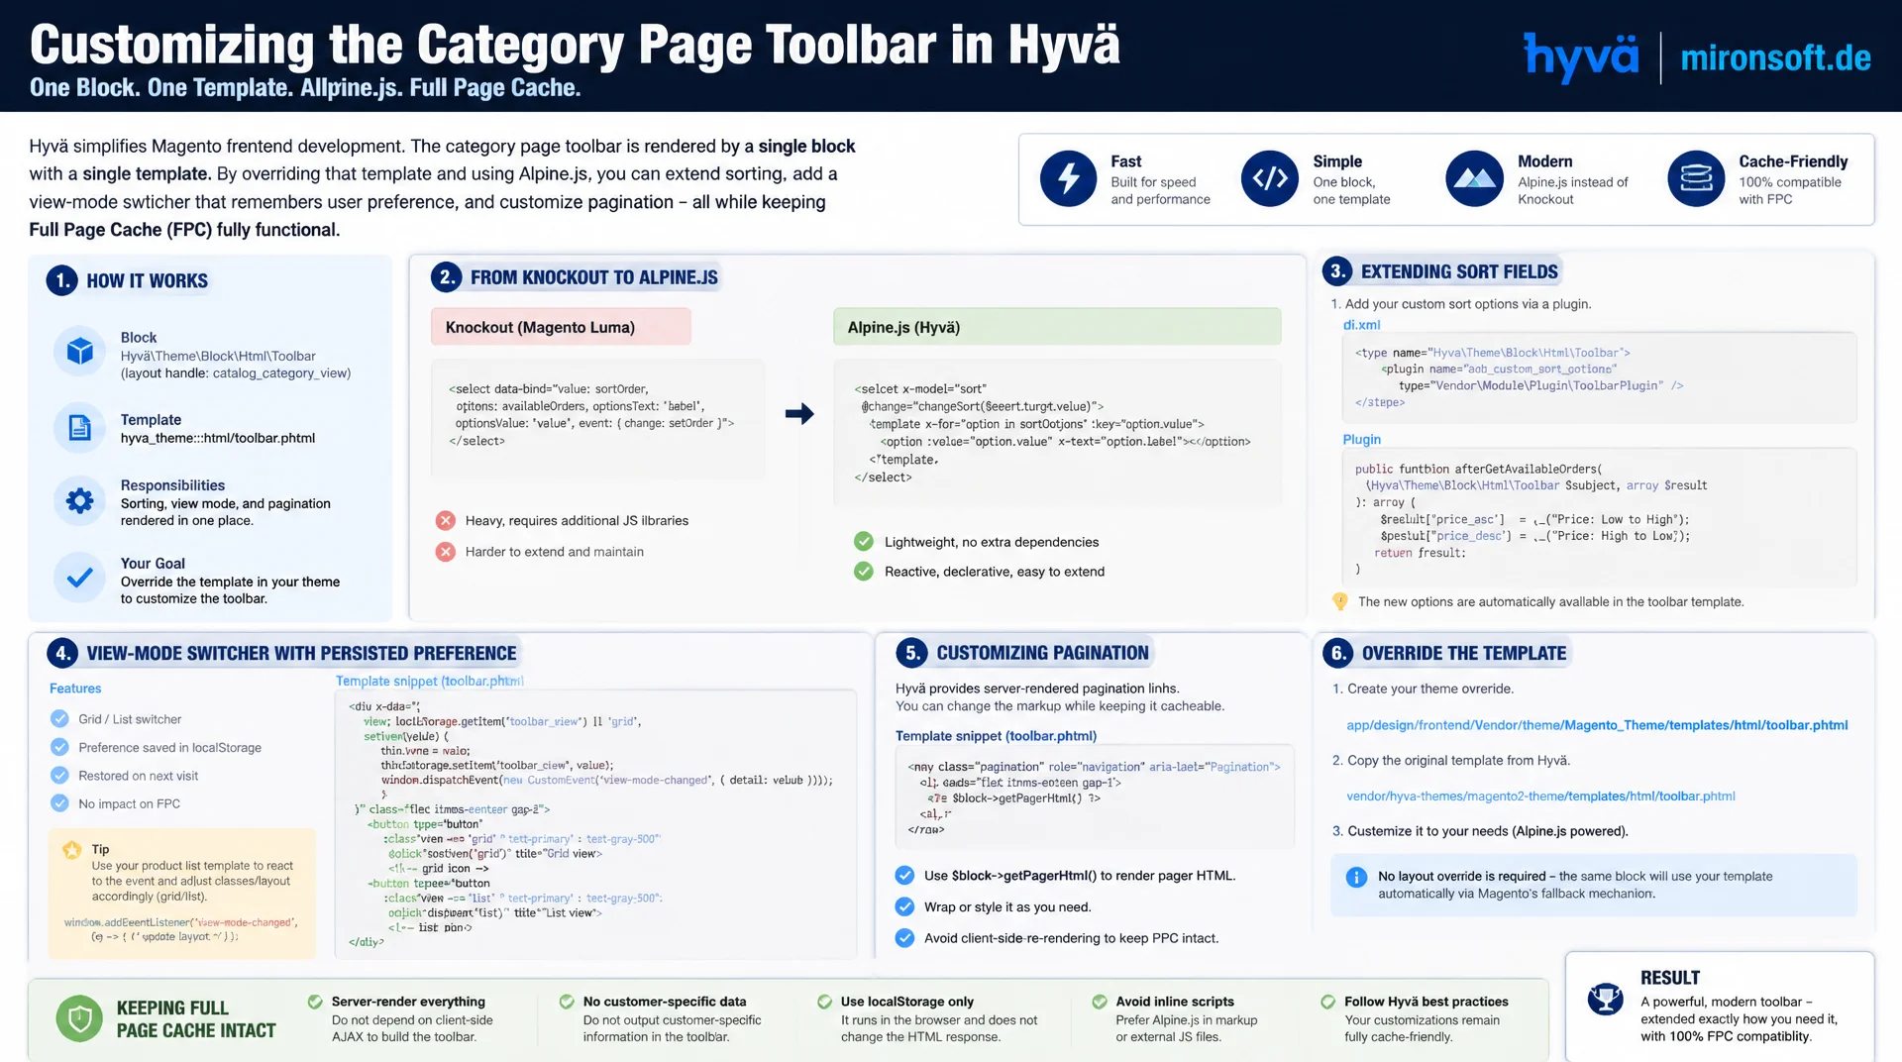Image resolution: width=1902 pixels, height=1062 pixels.
Task: Open the mironsoft.de link
Action: 1775,58
